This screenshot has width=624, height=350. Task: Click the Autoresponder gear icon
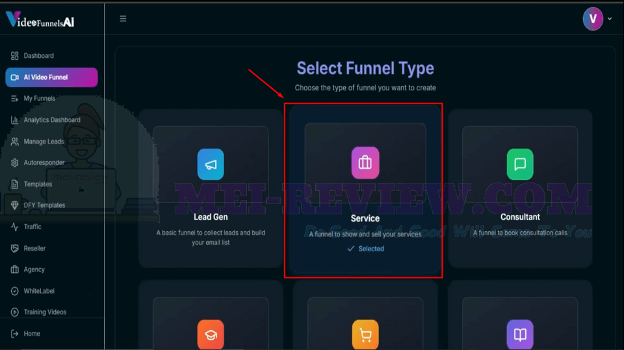coord(15,163)
